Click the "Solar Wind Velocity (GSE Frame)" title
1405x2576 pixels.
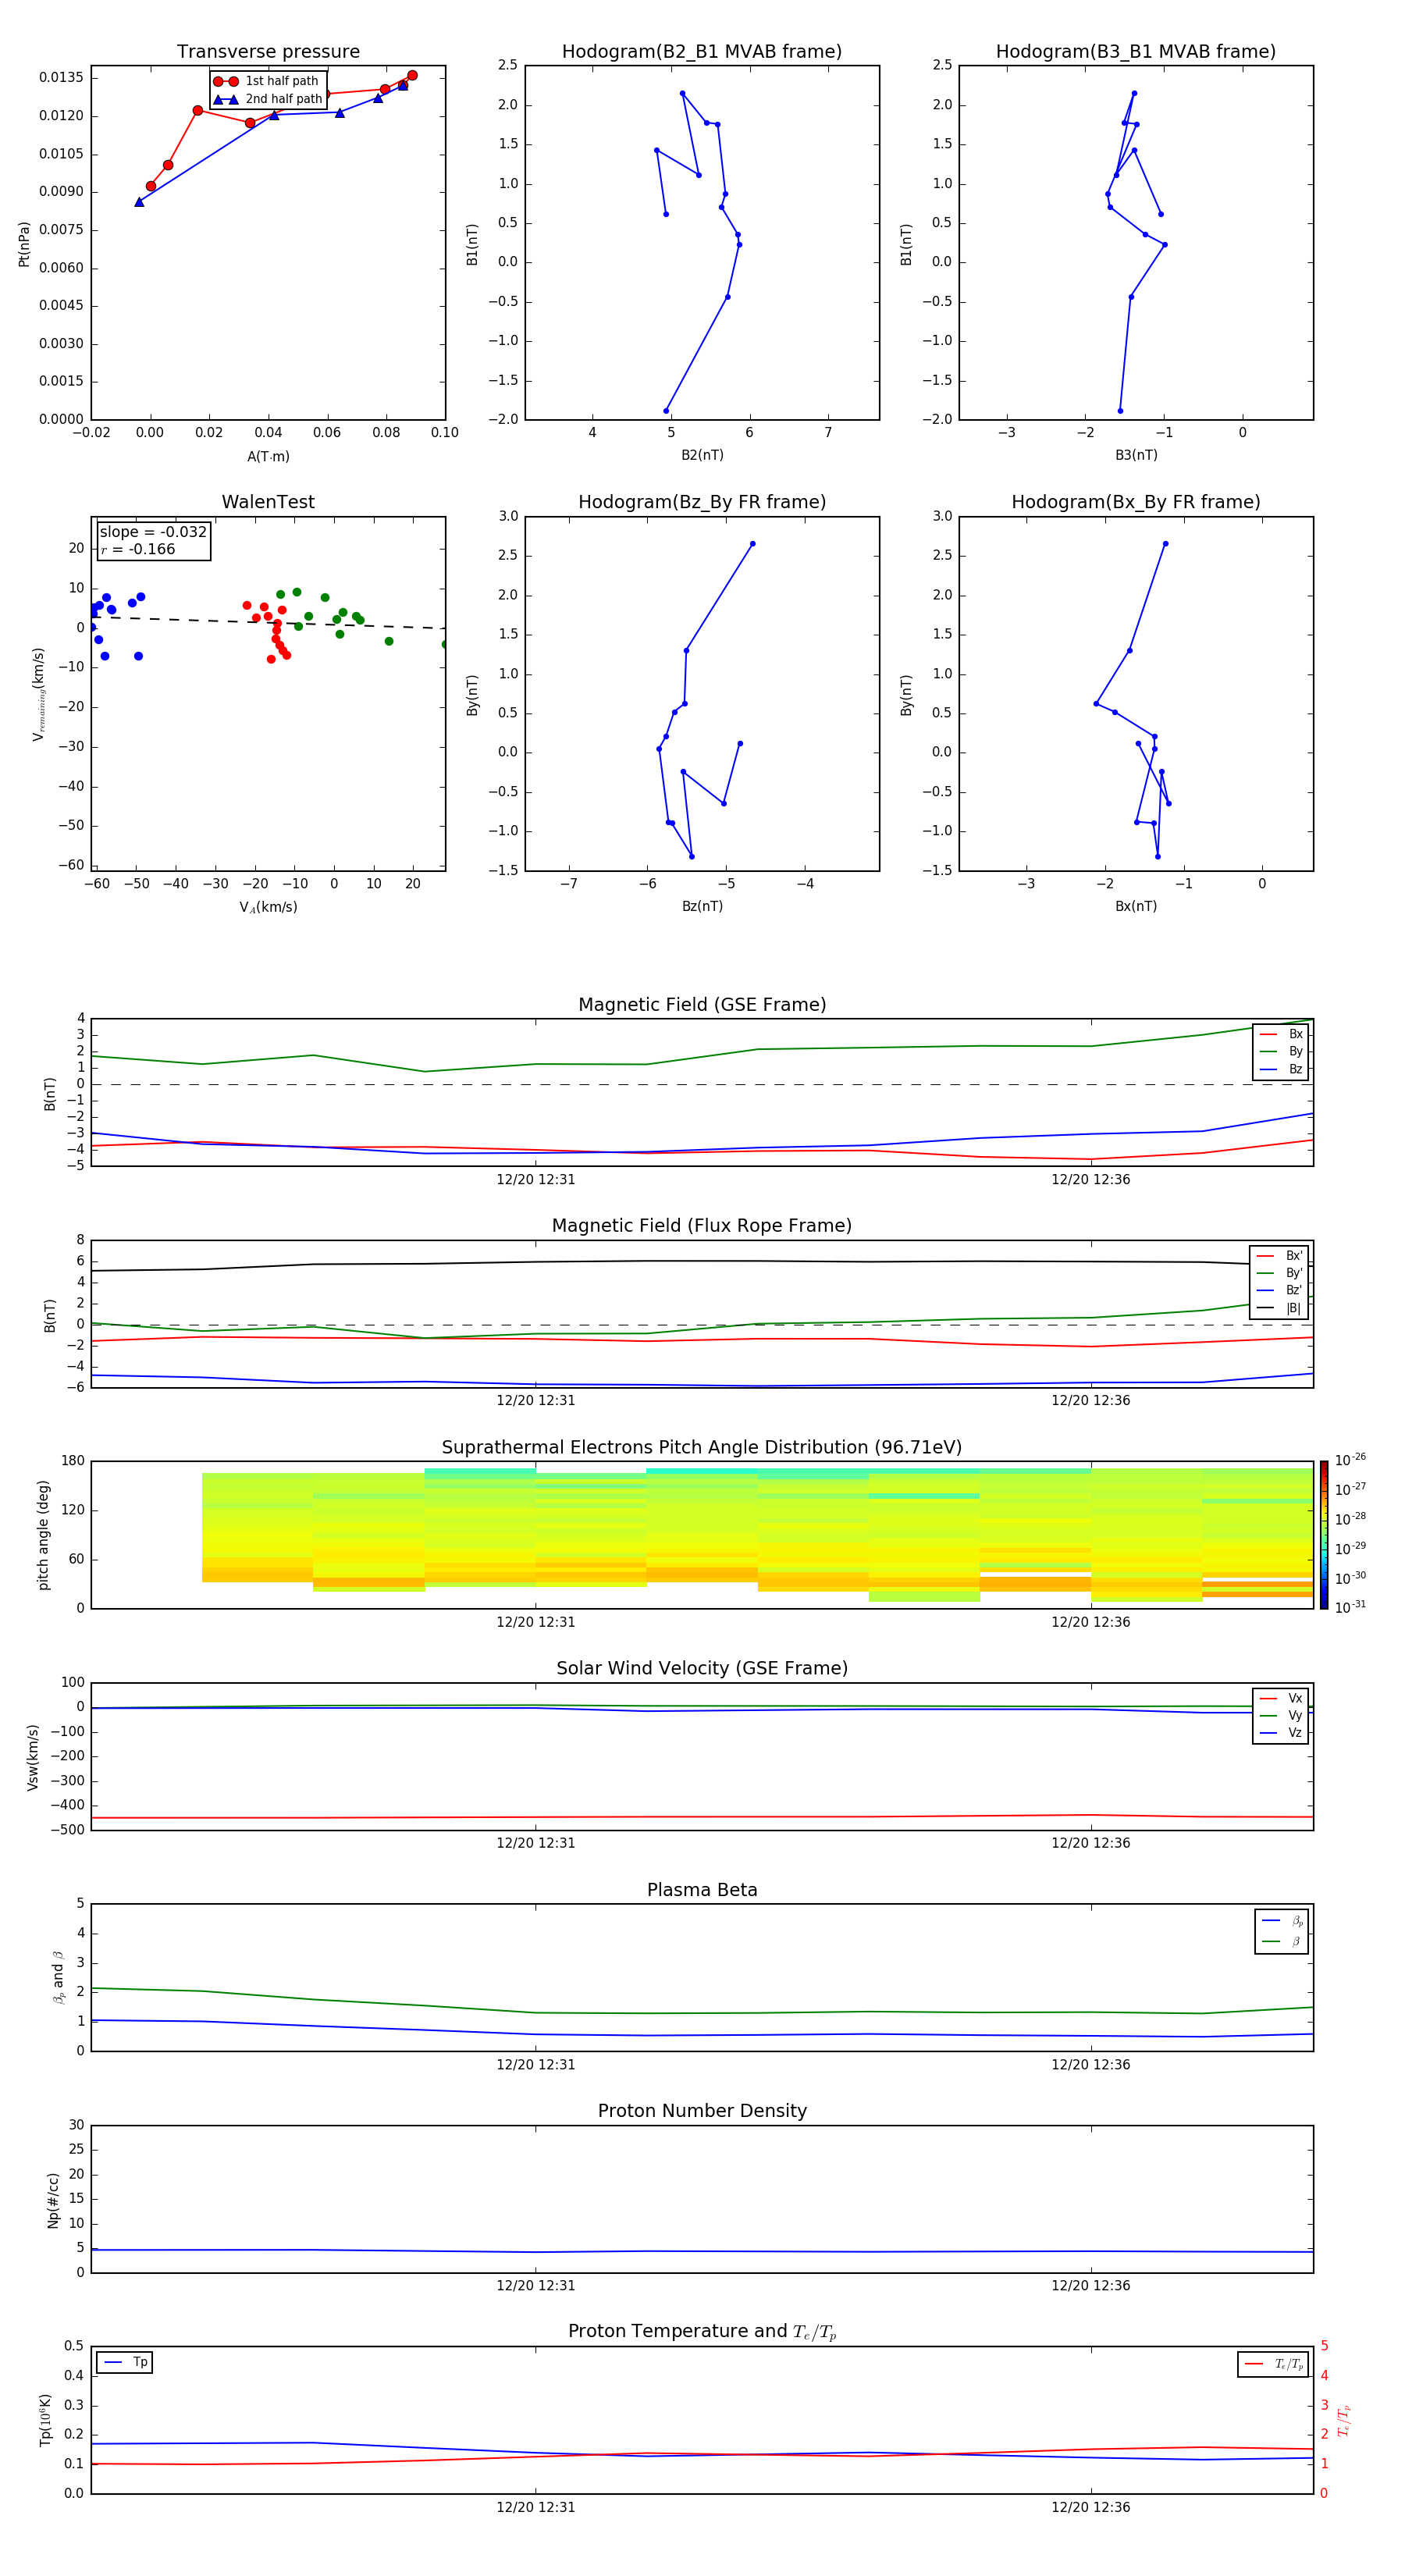(x=702, y=1668)
